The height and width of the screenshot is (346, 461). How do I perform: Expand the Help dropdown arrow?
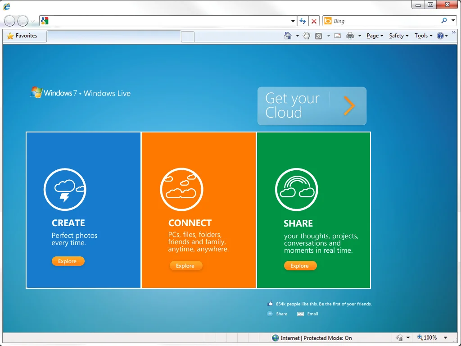(x=447, y=36)
